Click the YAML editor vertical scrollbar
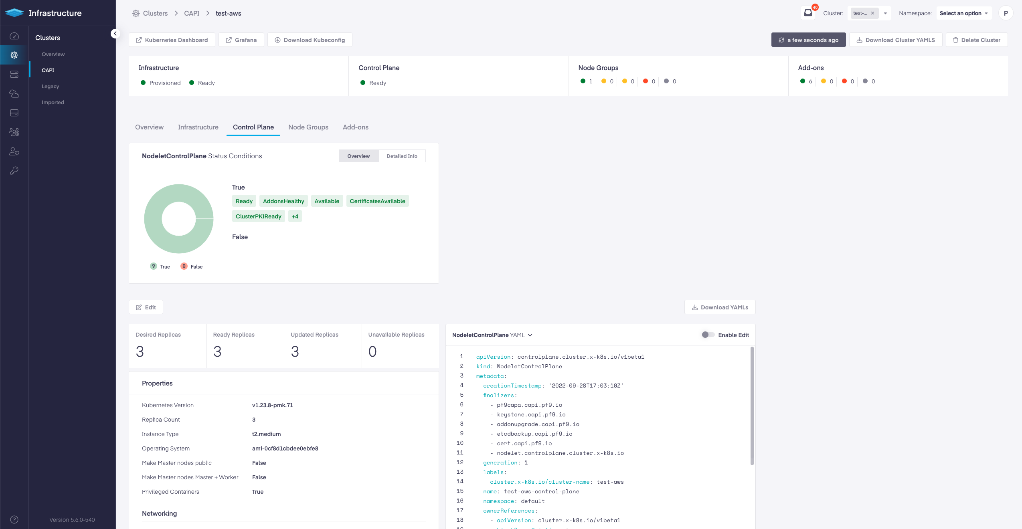The height and width of the screenshot is (529, 1022). click(752, 406)
